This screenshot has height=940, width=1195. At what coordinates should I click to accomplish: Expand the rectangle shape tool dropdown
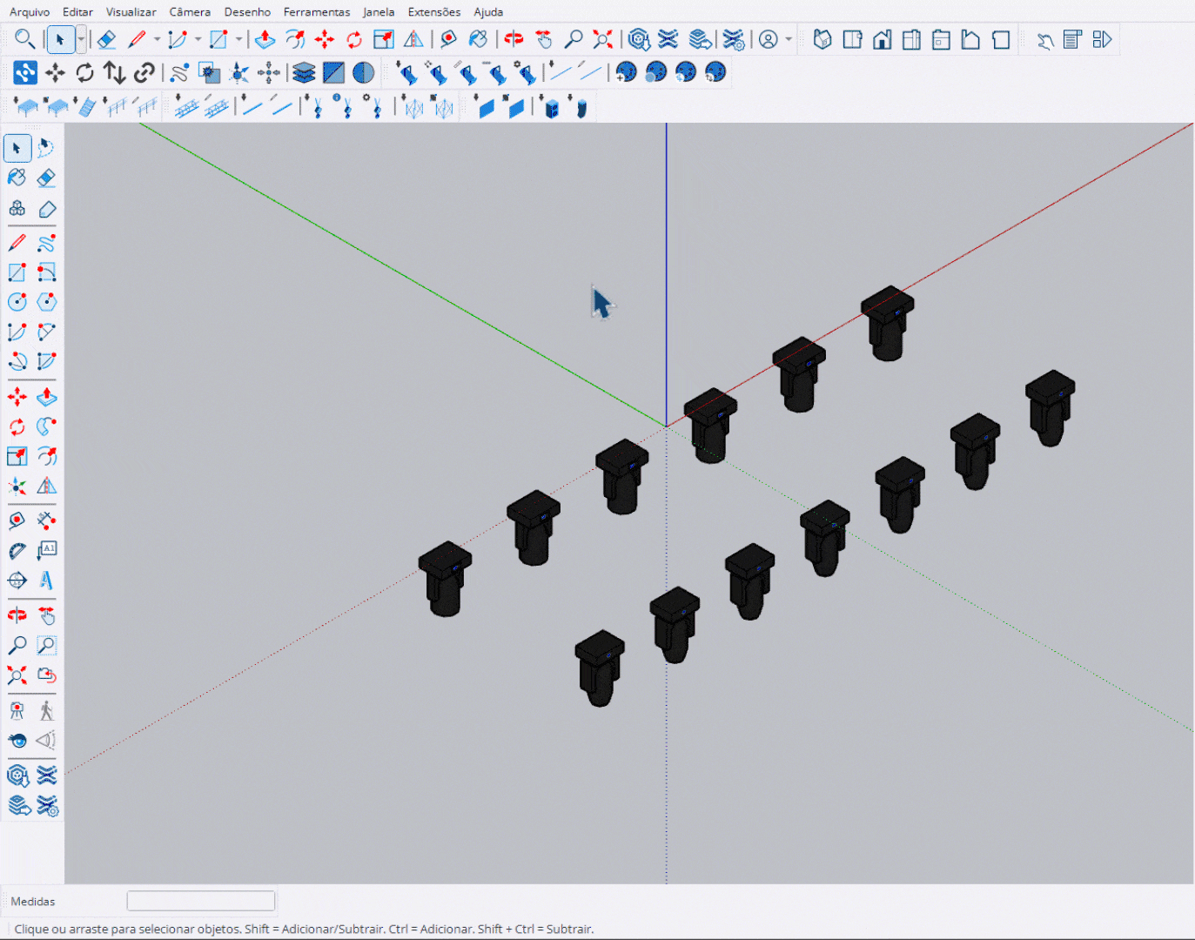click(x=238, y=39)
